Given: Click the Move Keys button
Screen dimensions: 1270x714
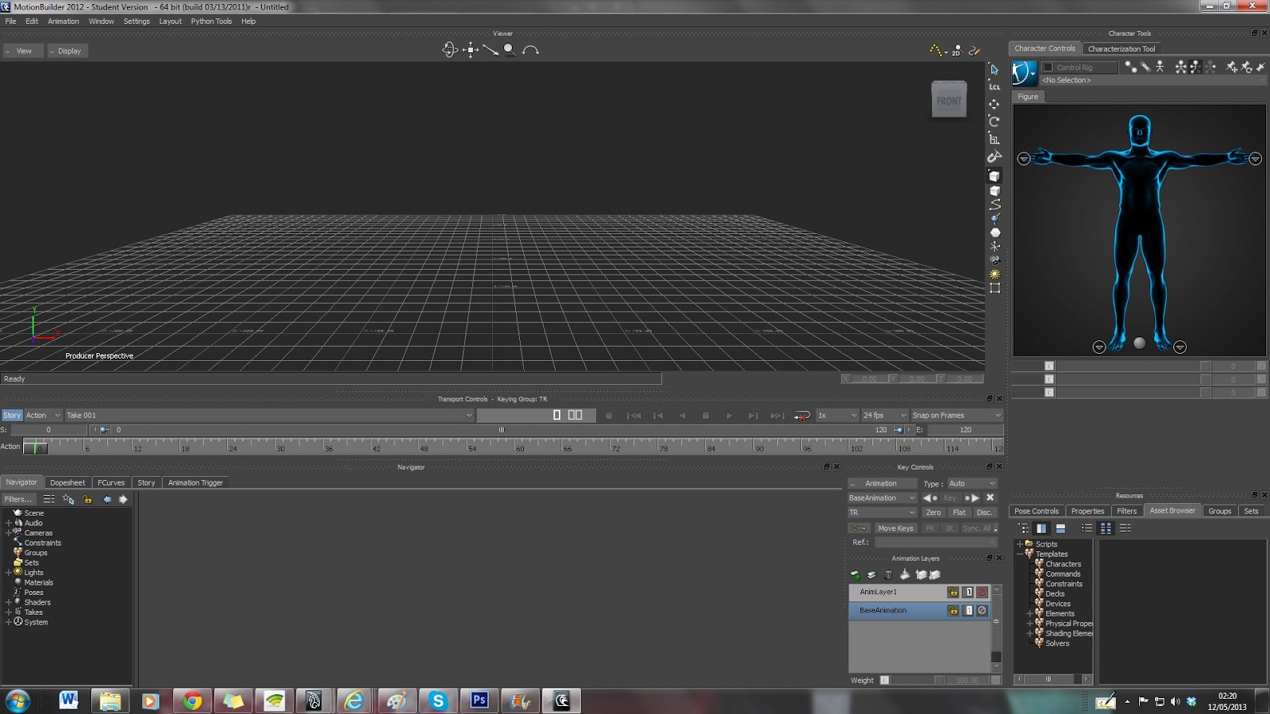Looking at the screenshot, I should point(895,528).
